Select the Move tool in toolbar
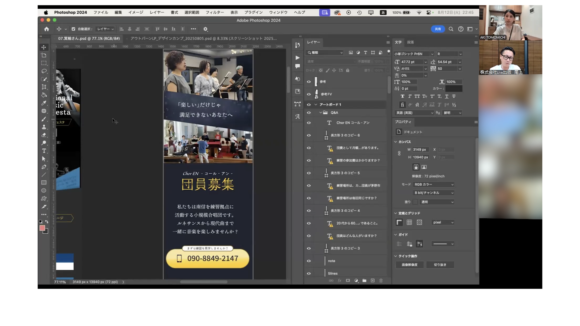Image resolution: width=580 pixels, height=326 pixels. pyautogui.click(x=44, y=47)
